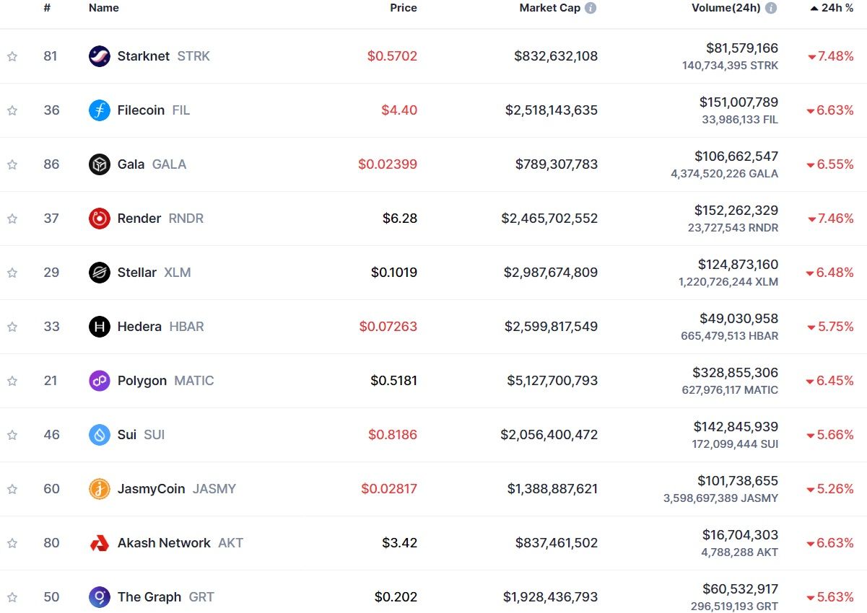The image size is (867, 613).
Task: Click the Hedera logo icon
Action: [x=99, y=327]
